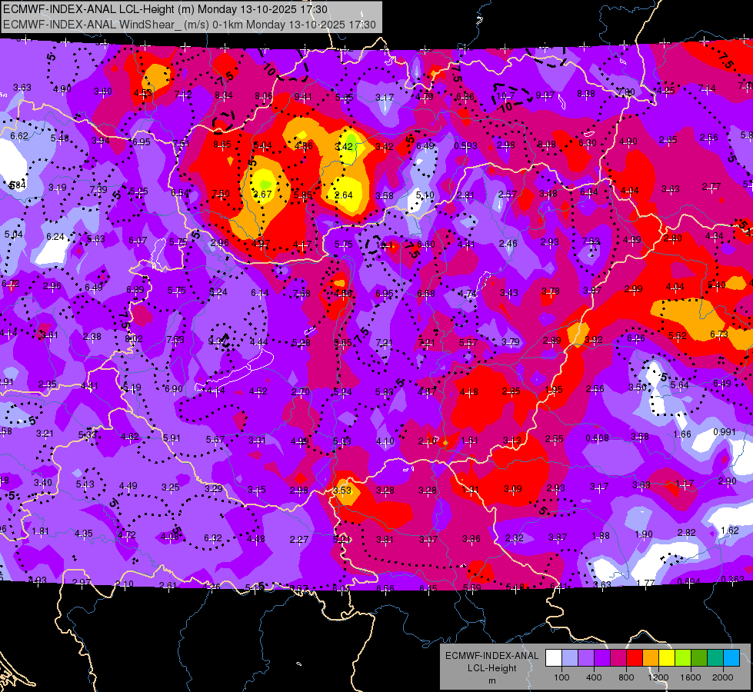Click the red legend color swatch
753x692 pixels.
point(635,658)
